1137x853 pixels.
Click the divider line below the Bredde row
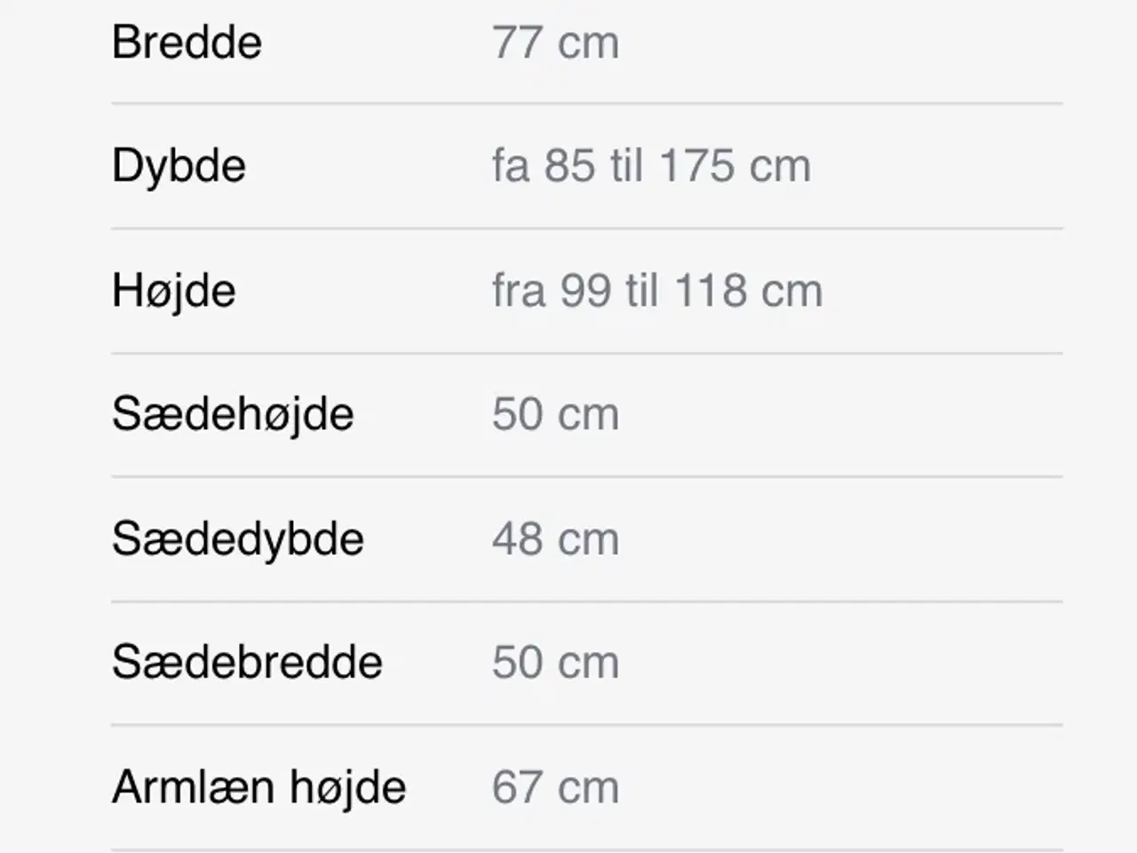(587, 103)
